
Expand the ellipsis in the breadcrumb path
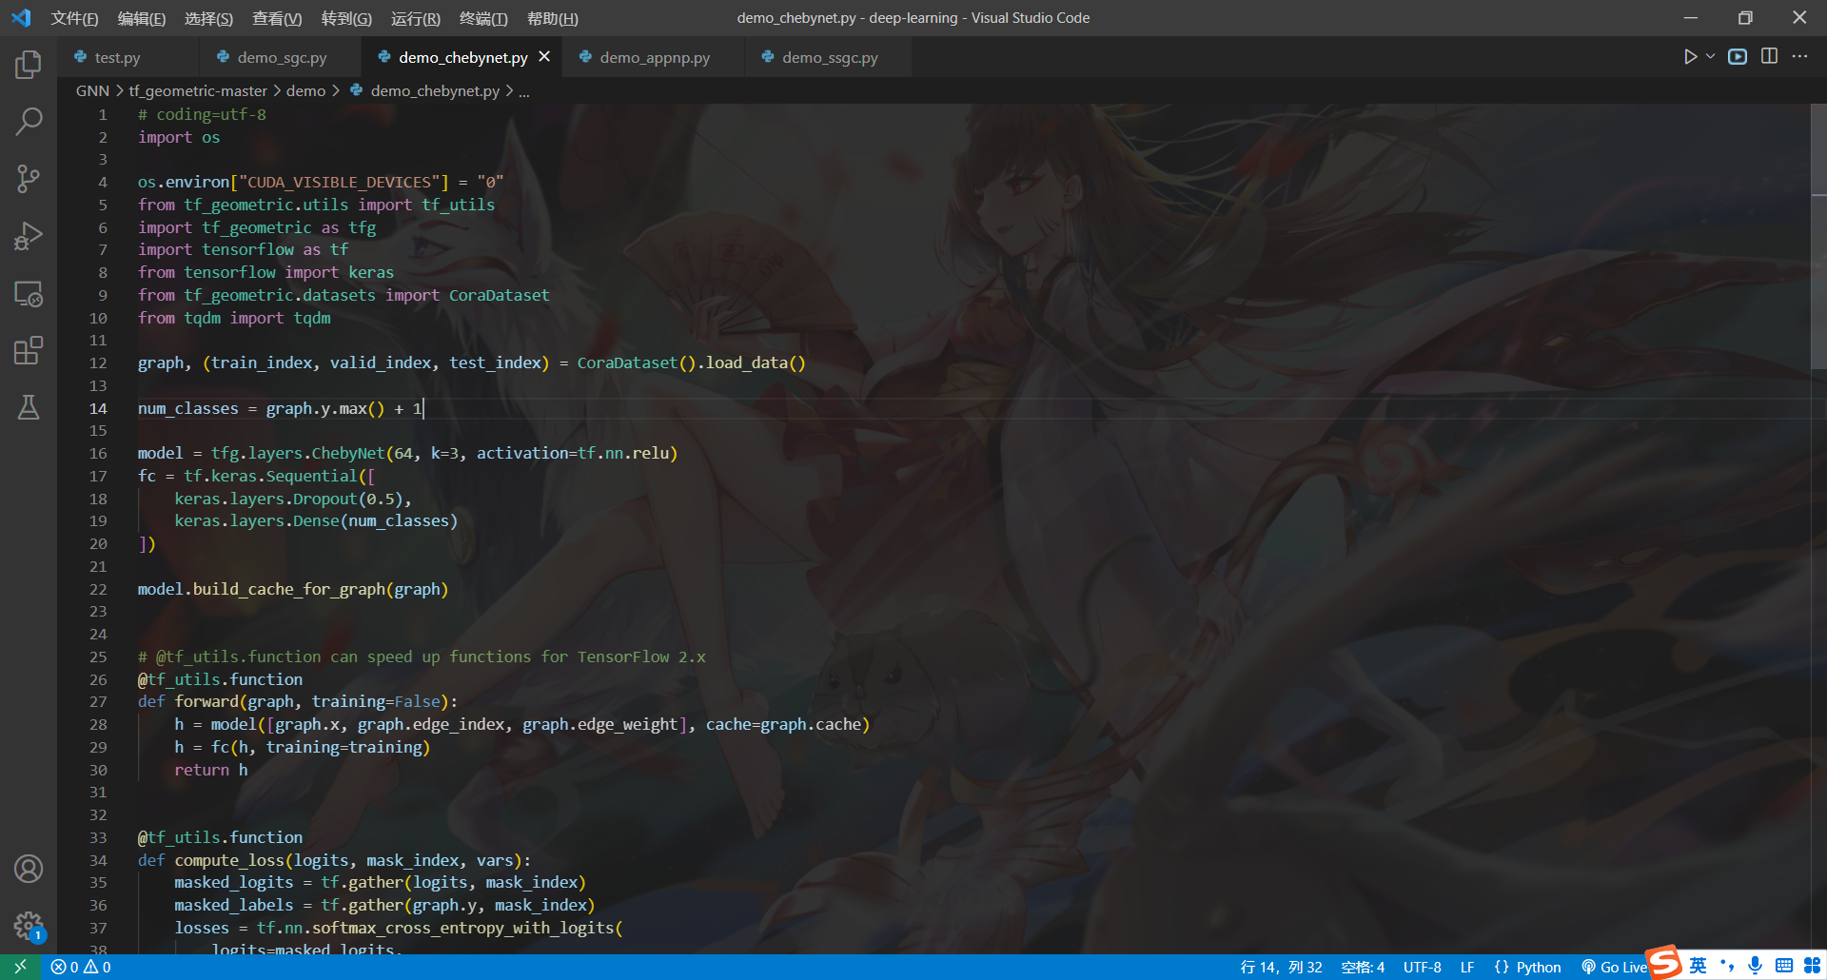click(x=524, y=90)
